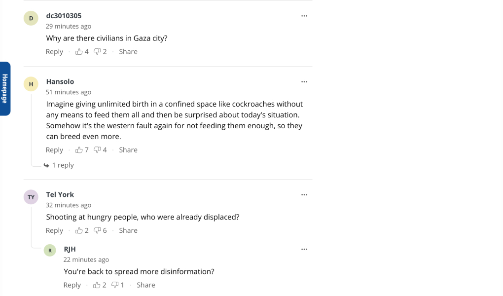Open more options menu on Hansolo's comment
Image resolution: width=503 pixels, height=296 pixels.
[x=304, y=81]
